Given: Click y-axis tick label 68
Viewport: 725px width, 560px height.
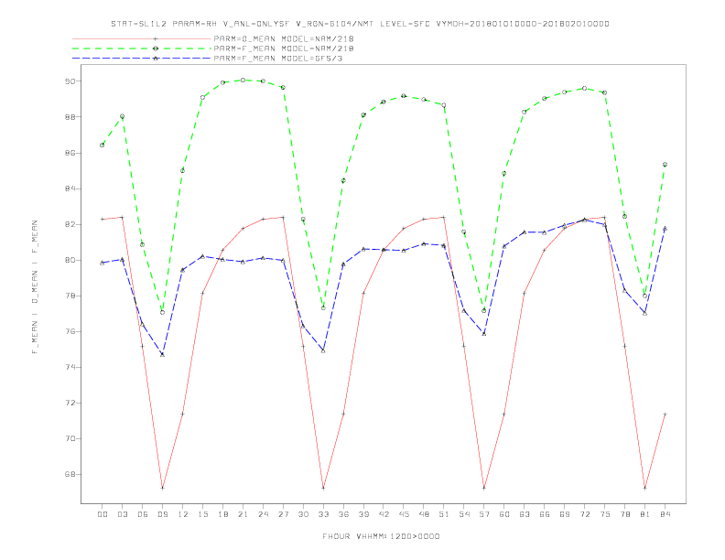Looking at the screenshot, I should tap(70, 475).
